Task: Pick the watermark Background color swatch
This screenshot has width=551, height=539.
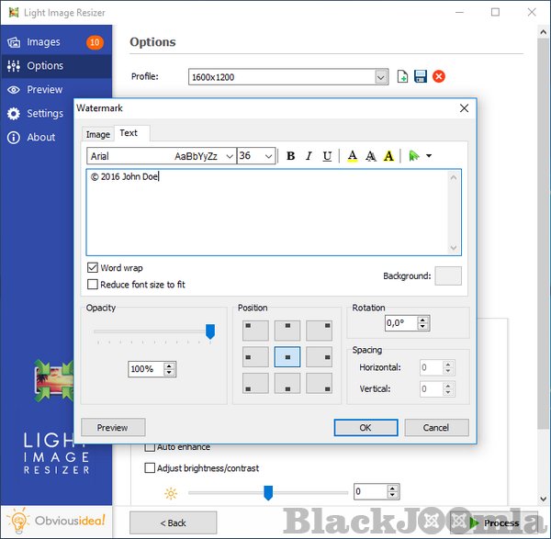Action: (x=448, y=275)
